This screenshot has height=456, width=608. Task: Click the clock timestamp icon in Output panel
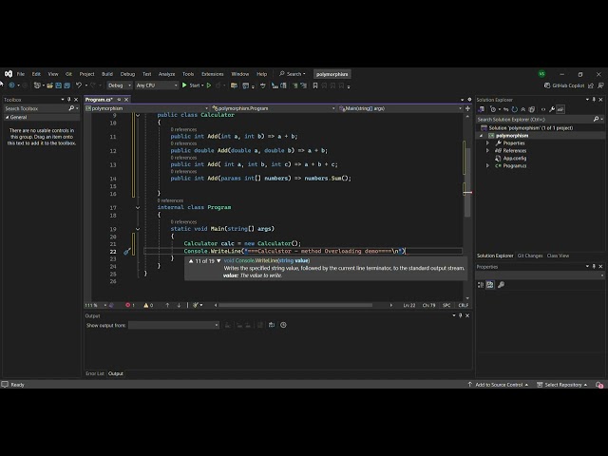coord(283,325)
